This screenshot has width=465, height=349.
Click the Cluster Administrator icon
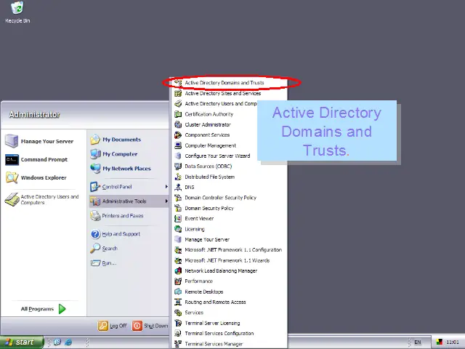click(178, 124)
